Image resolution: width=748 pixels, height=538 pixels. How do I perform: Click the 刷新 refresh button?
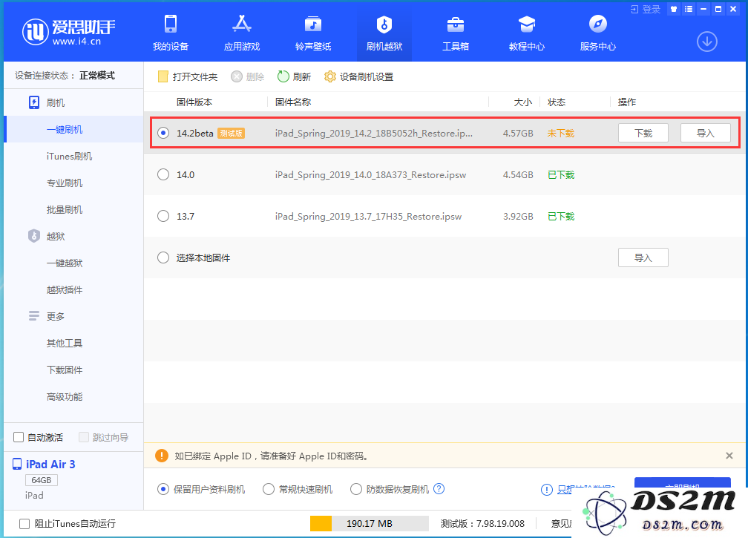tap(294, 76)
